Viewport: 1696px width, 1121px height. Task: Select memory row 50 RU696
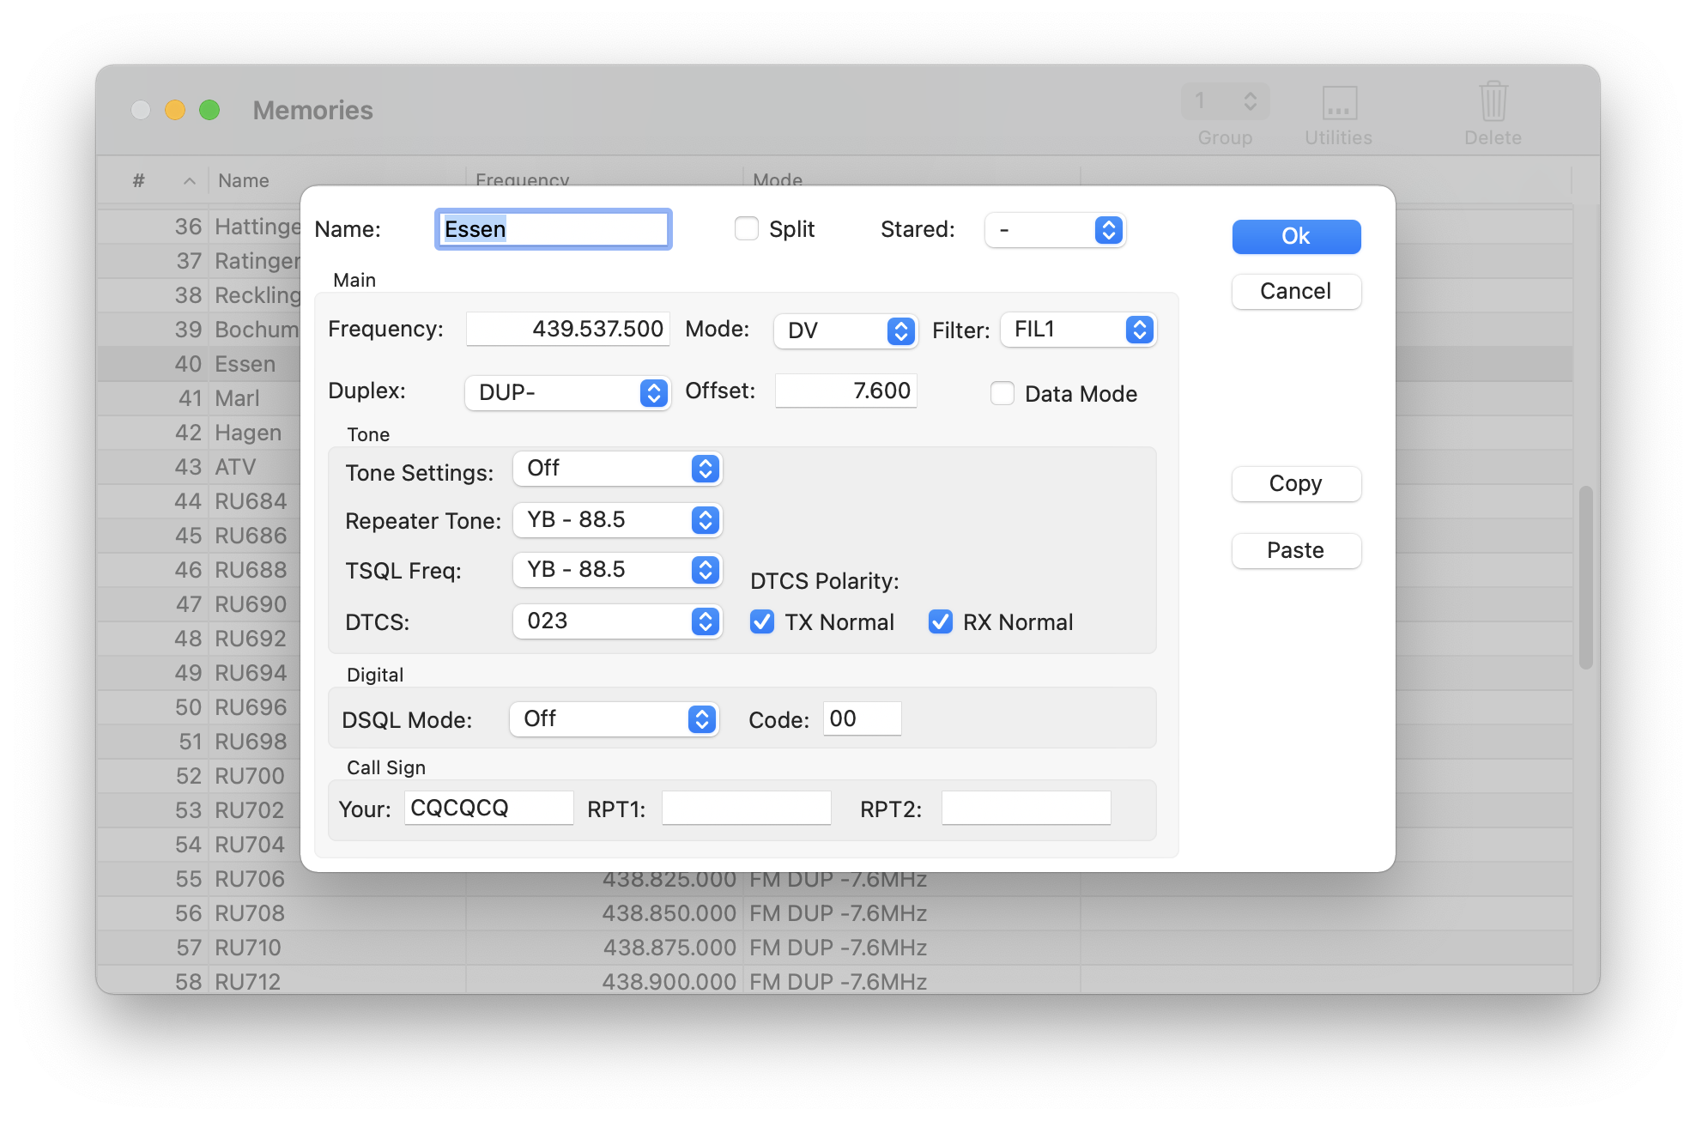point(199,707)
